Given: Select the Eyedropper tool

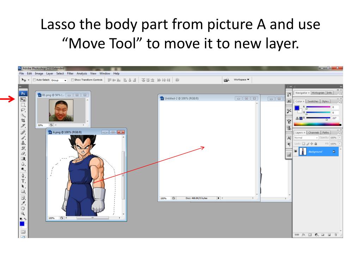Looking at the screenshot, I should click(23, 203).
